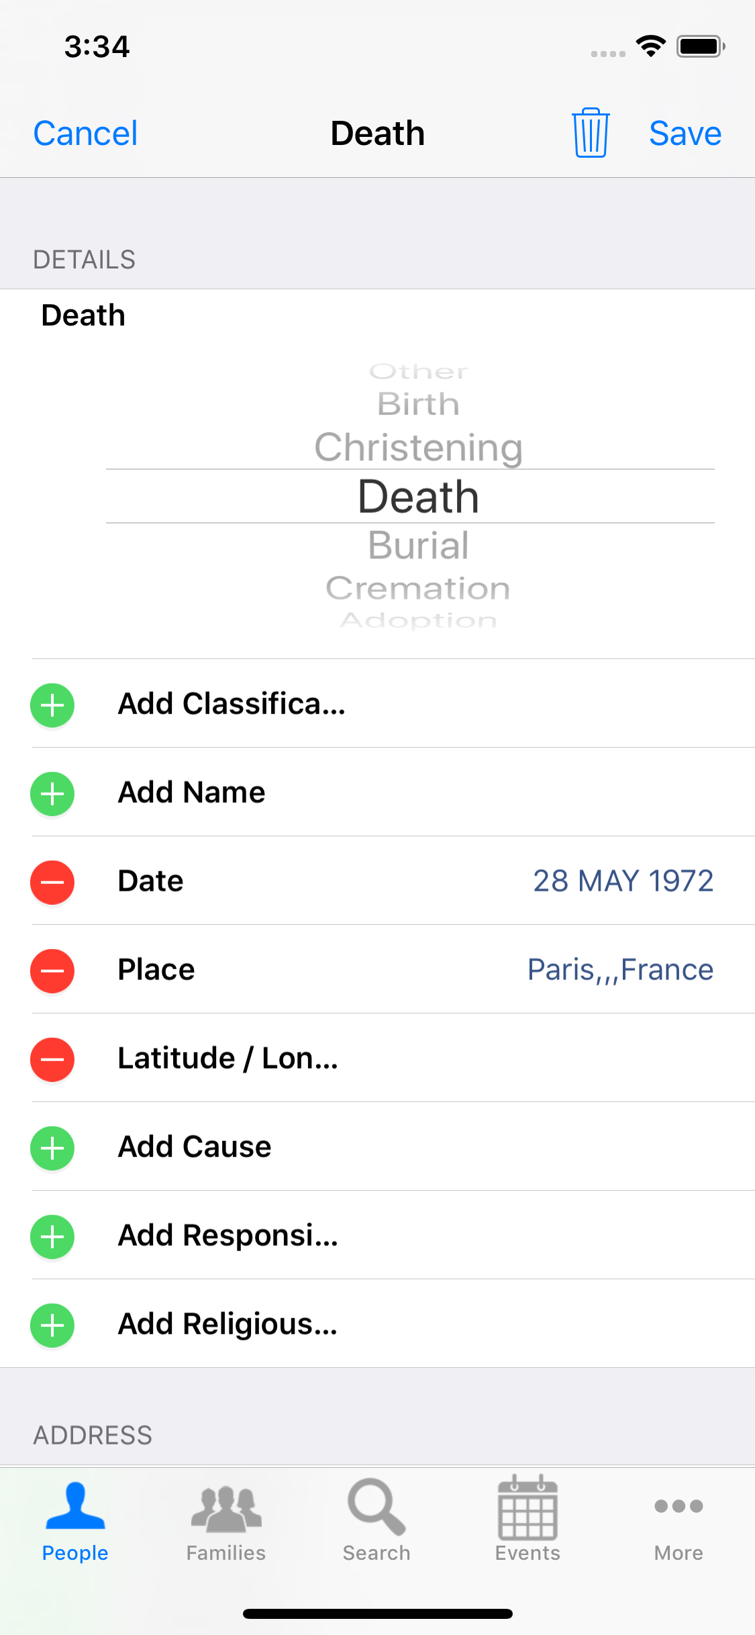The width and height of the screenshot is (755, 1635).
Task: Tap green plus beside Add Responsible
Action: (52, 1236)
